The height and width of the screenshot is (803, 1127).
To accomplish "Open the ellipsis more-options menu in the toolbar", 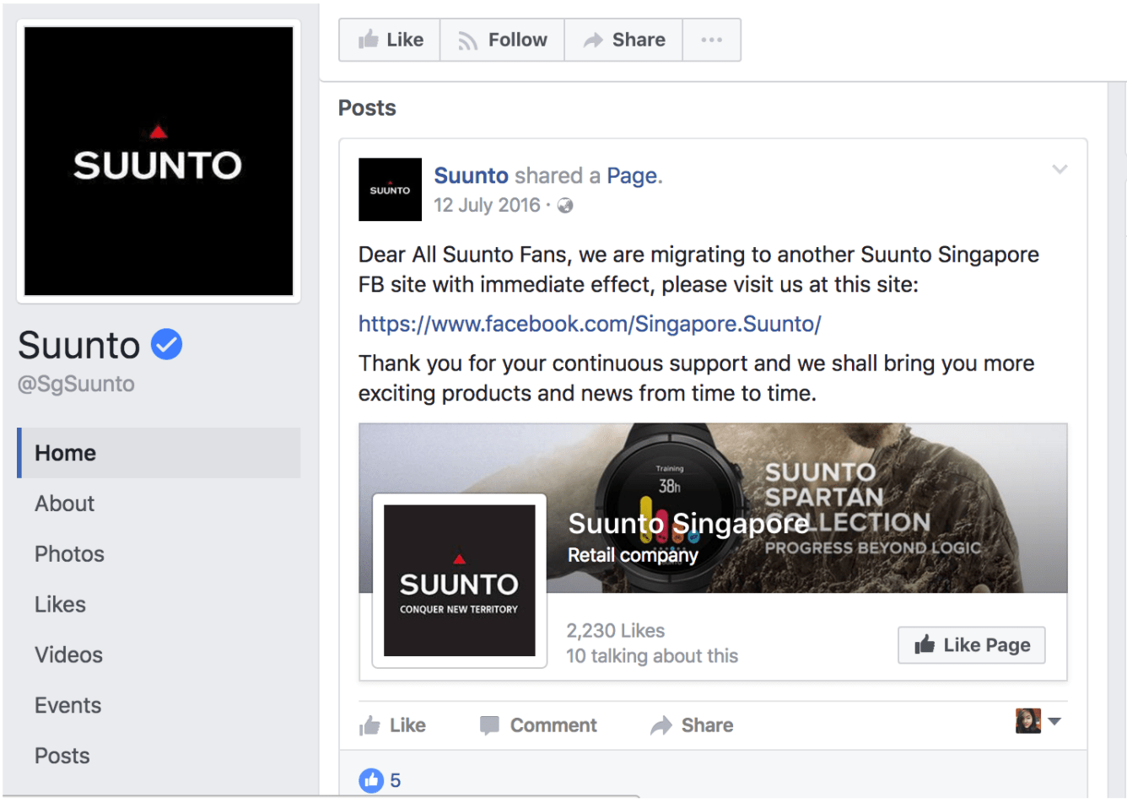I will click(x=711, y=39).
